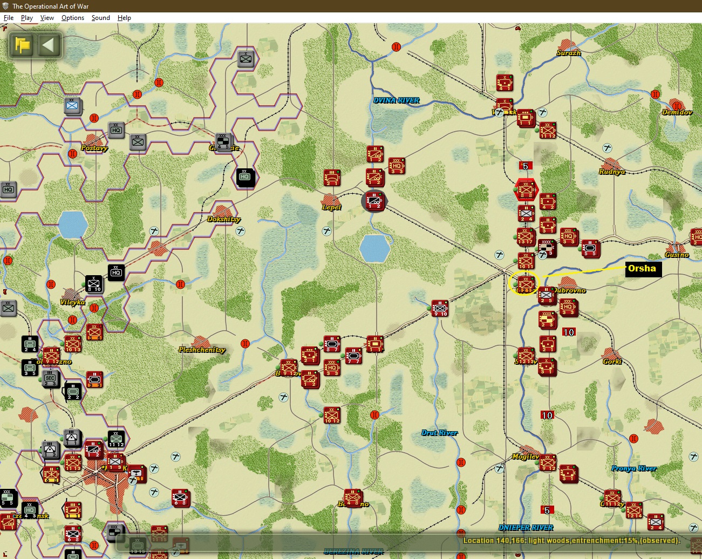Open the View menu
The width and height of the screenshot is (702, 559).
click(x=47, y=18)
